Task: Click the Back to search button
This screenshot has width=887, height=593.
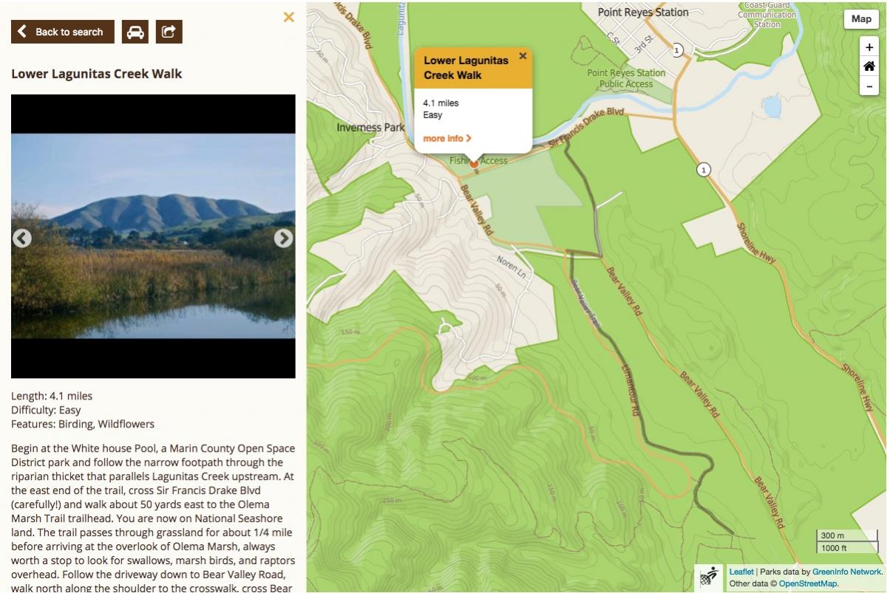Action: click(x=63, y=32)
